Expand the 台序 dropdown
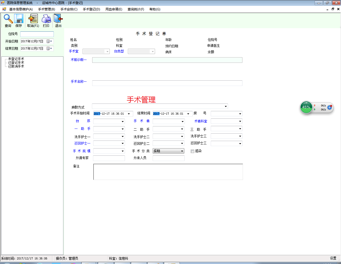This screenshot has height=264, width=341. pyautogui.click(x=123, y=121)
